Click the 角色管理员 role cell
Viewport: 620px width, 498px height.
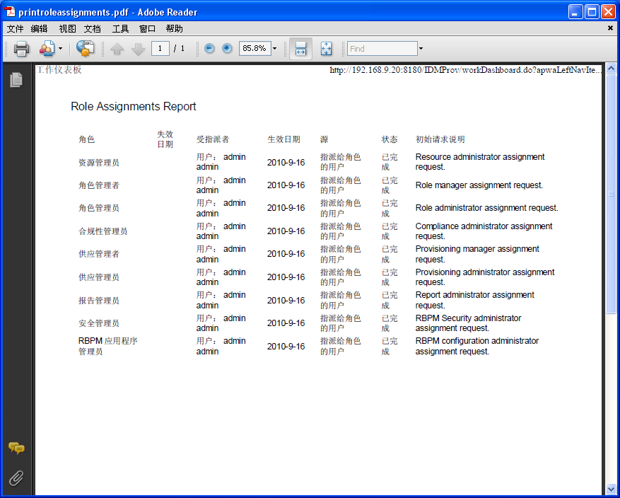click(x=99, y=208)
